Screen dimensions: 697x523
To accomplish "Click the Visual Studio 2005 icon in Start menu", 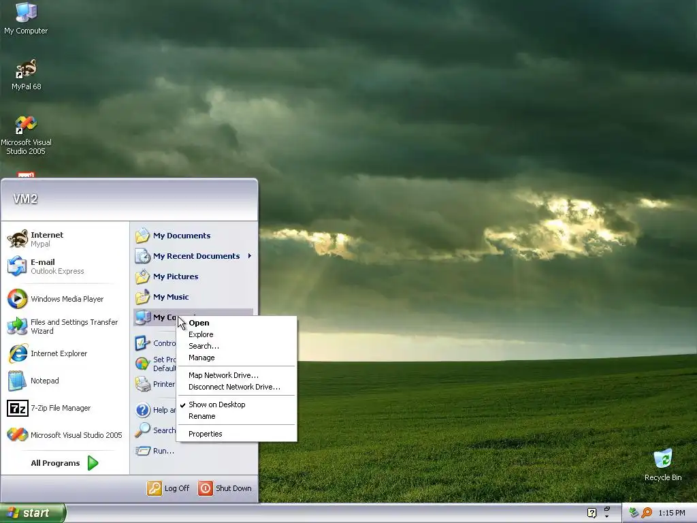I will click(x=17, y=434).
